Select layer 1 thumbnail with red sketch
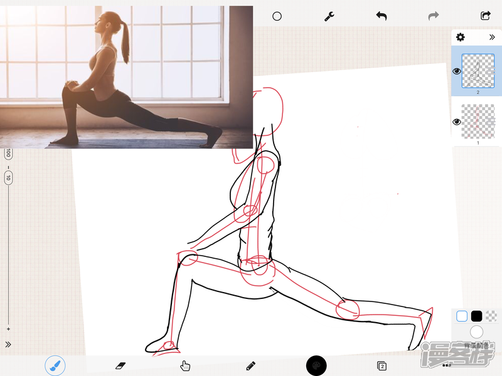The height and width of the screenshot is (376, 502). pyautogui.click(x=478, y=122)
